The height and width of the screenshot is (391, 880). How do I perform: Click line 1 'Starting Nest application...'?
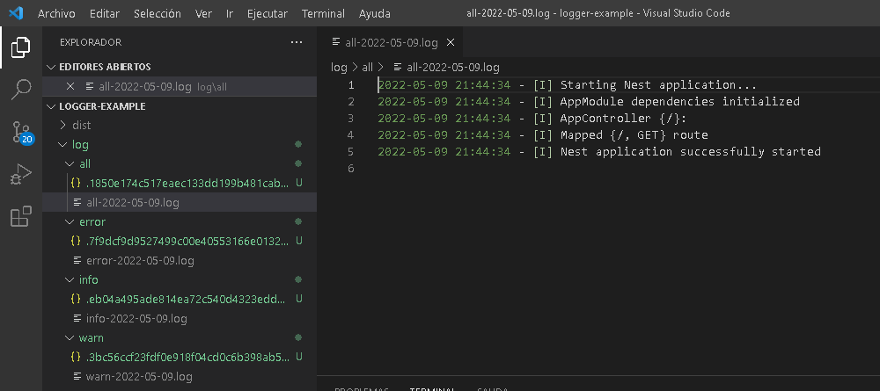(x=658, y=85)
